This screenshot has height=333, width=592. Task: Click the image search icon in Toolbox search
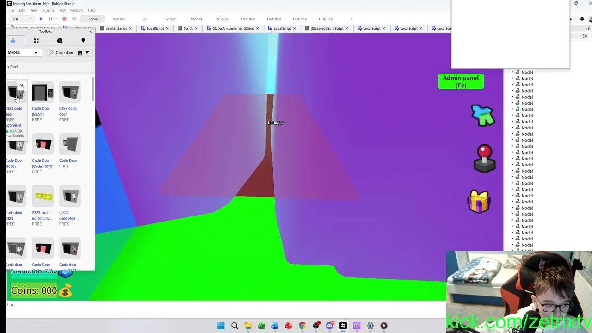coord(80,53)
